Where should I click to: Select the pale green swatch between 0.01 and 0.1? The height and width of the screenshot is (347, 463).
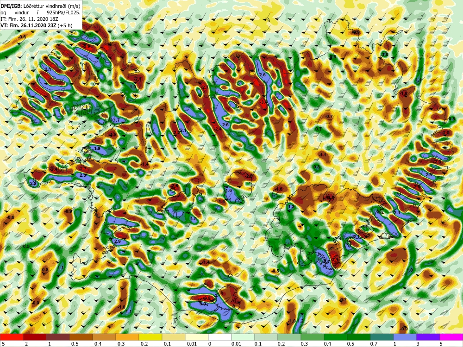coord(243,337)
